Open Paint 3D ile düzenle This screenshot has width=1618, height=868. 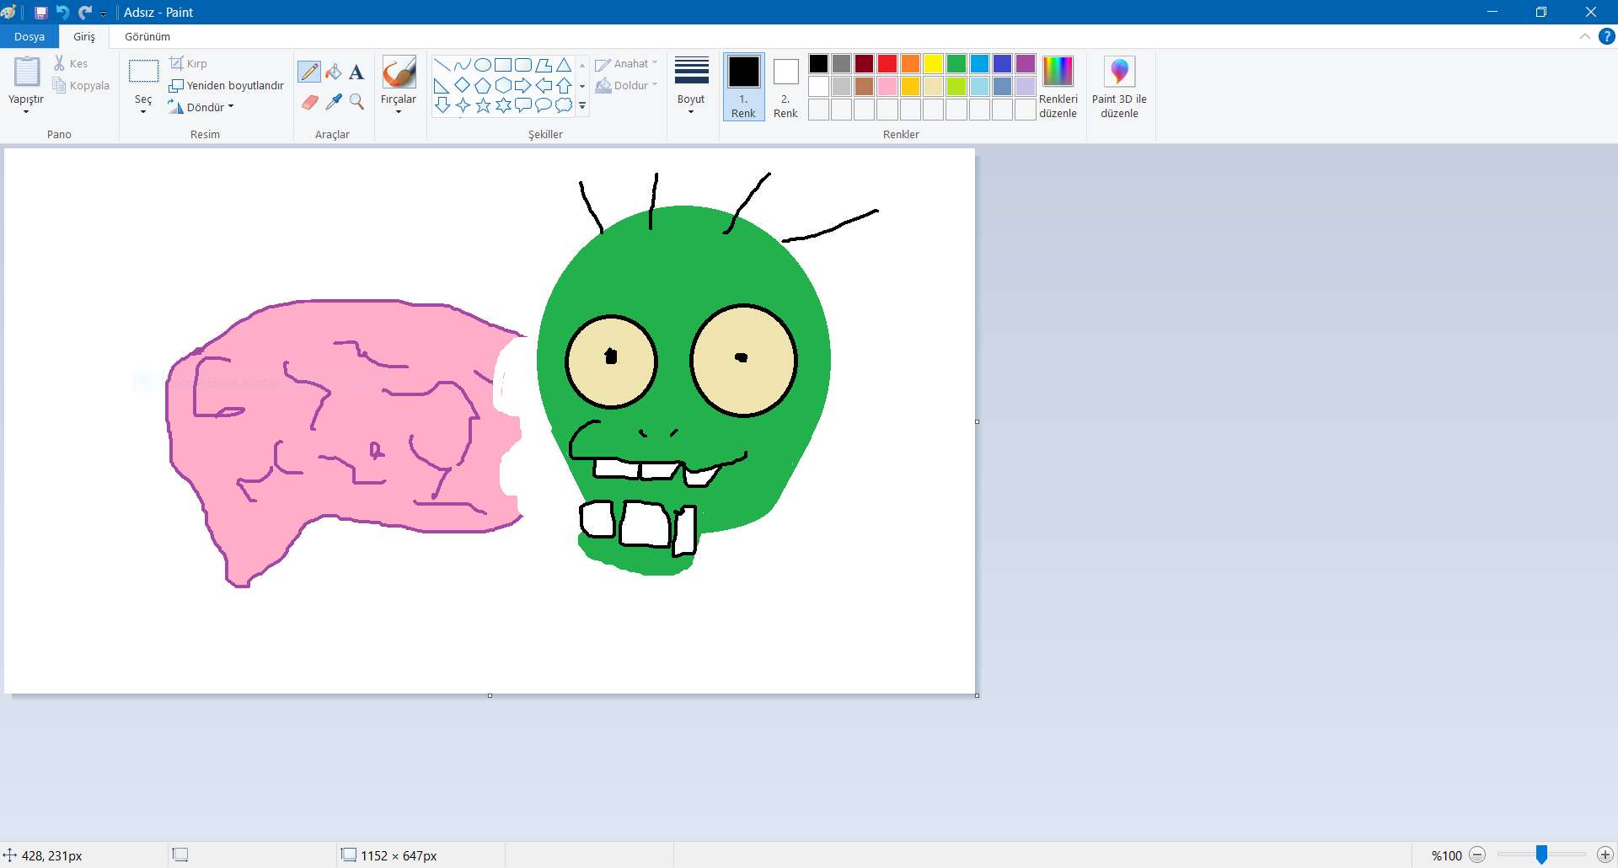point(1118,87)
